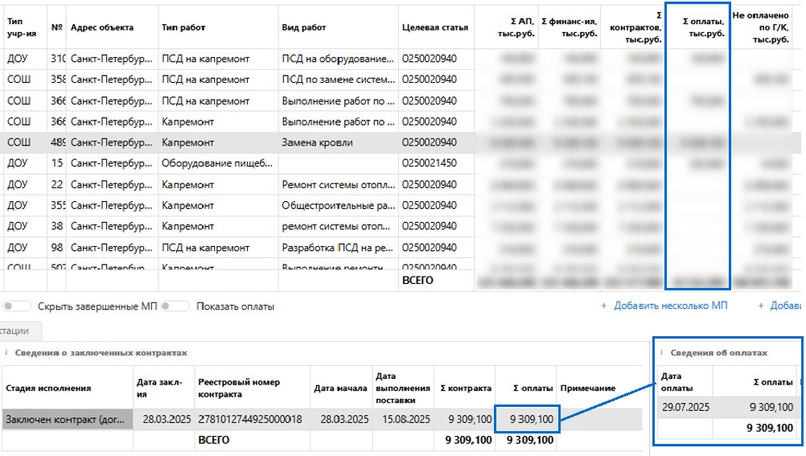Viewport: 806px width, 456px height.
Task: Open the "Добавить несколько МП" link
Action: point(670,306)
